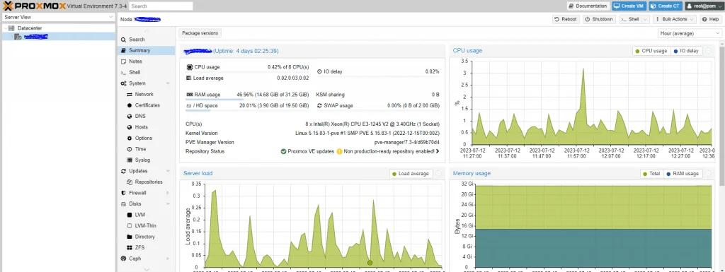725x272 pixels.
Task: Click the node icon in resource tree
Action: pyautogui.click(x=18, y=37)
